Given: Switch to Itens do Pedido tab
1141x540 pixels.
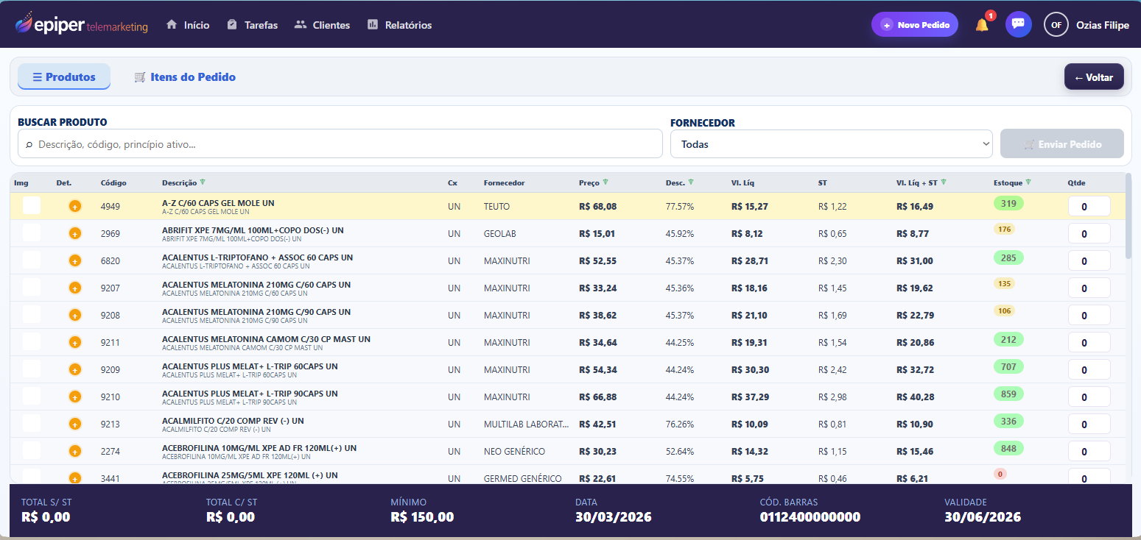Looking at the screenshot, I should 185,77.
